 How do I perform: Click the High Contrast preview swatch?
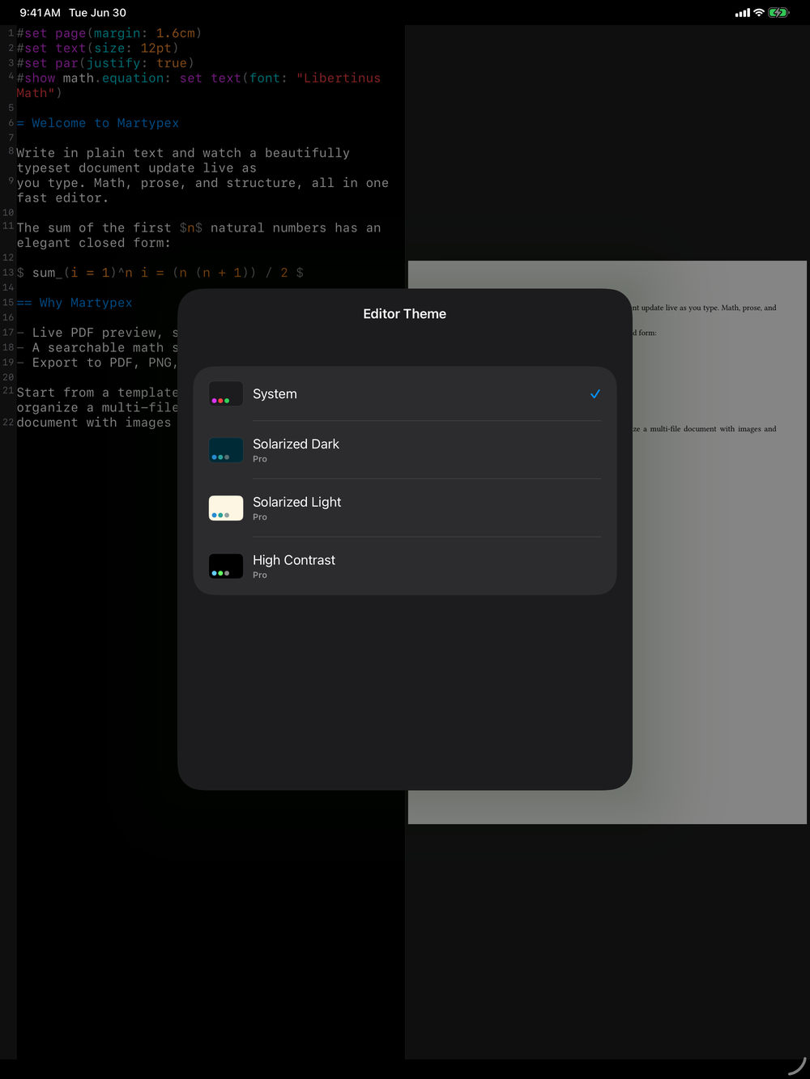click(x=226, y=566)
